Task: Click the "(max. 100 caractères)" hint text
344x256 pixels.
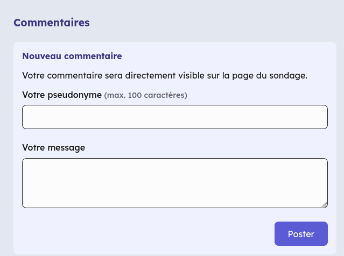Action: click(x=145, y=96)
